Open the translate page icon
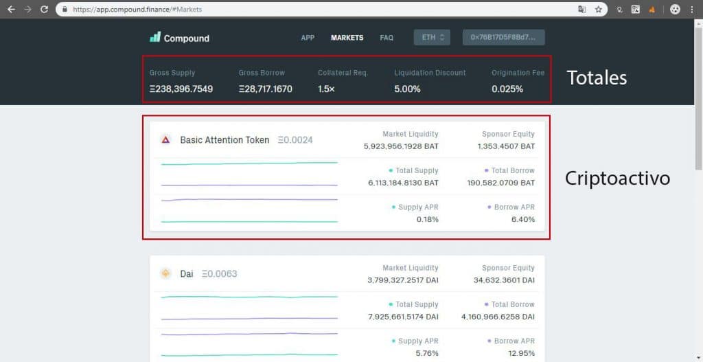The image size is (703, 362). tap(582, 9)
